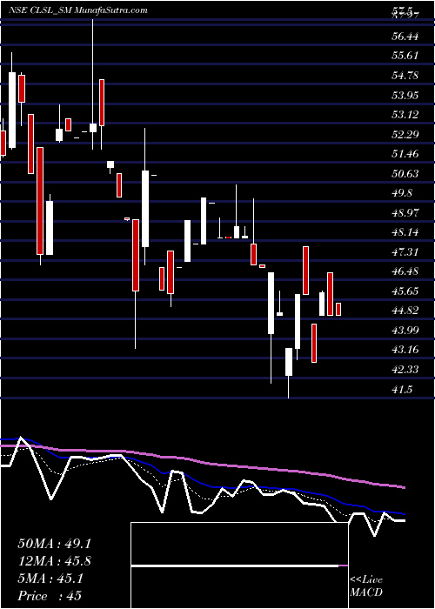Image resolution: width=435 pixels, height=609 pixels.
Task: Select the 55.61 price axis label
Action: [x=405, y=56]
